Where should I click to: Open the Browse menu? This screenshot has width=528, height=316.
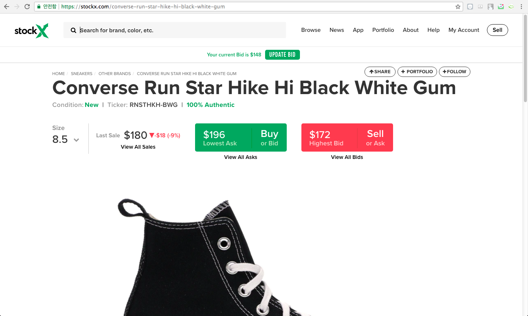coord(311,30)
